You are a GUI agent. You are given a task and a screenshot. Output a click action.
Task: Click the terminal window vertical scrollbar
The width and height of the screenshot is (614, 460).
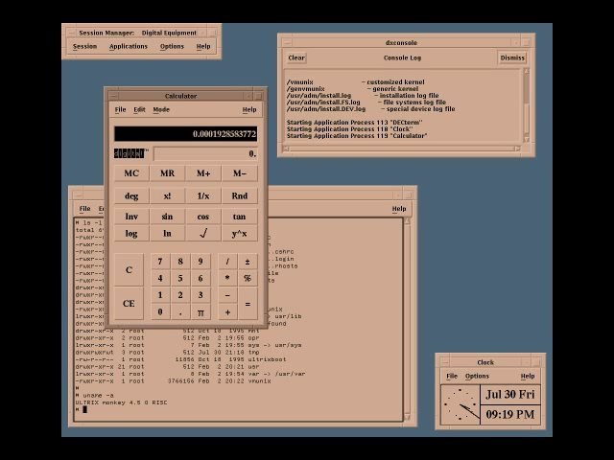407,319
